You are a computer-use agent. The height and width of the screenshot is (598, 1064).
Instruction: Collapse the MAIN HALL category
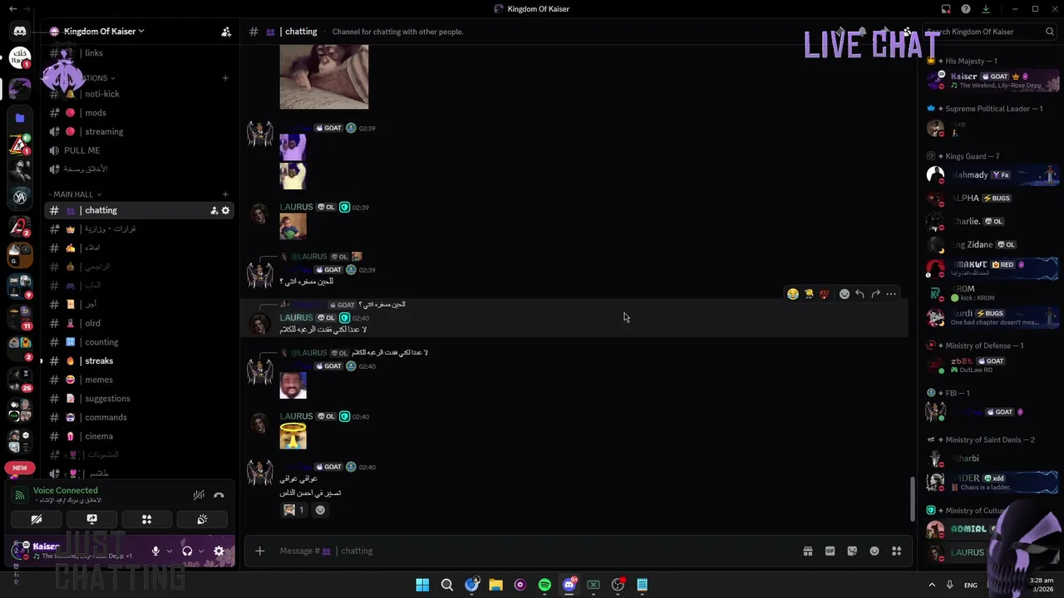tap(75, 194)
